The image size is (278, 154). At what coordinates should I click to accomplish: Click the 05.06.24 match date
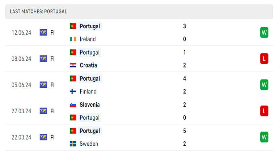pyautogui.click(x=21, y=85)
